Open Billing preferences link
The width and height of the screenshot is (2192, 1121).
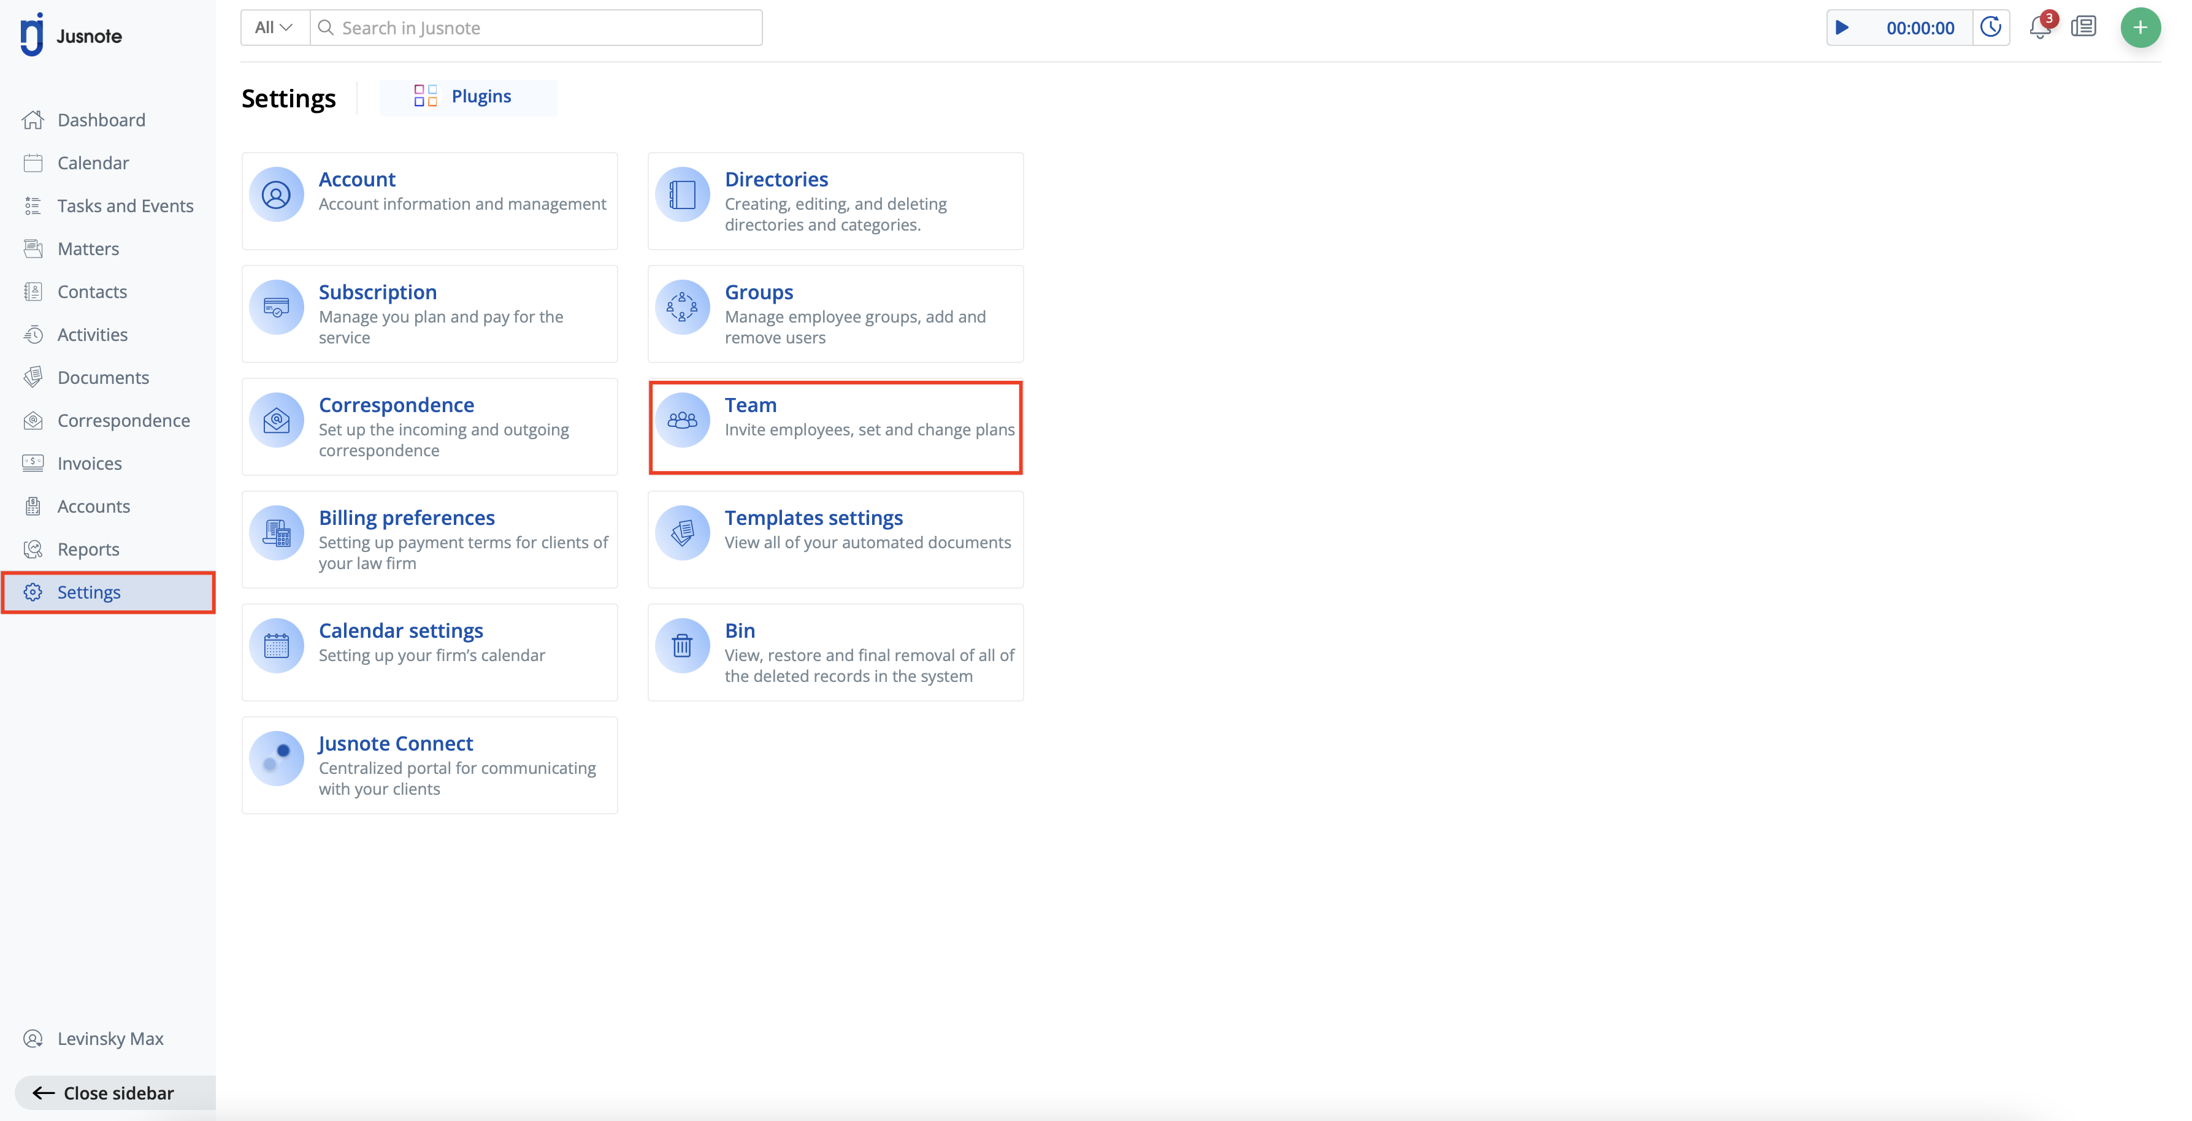[x=407, y=517]
